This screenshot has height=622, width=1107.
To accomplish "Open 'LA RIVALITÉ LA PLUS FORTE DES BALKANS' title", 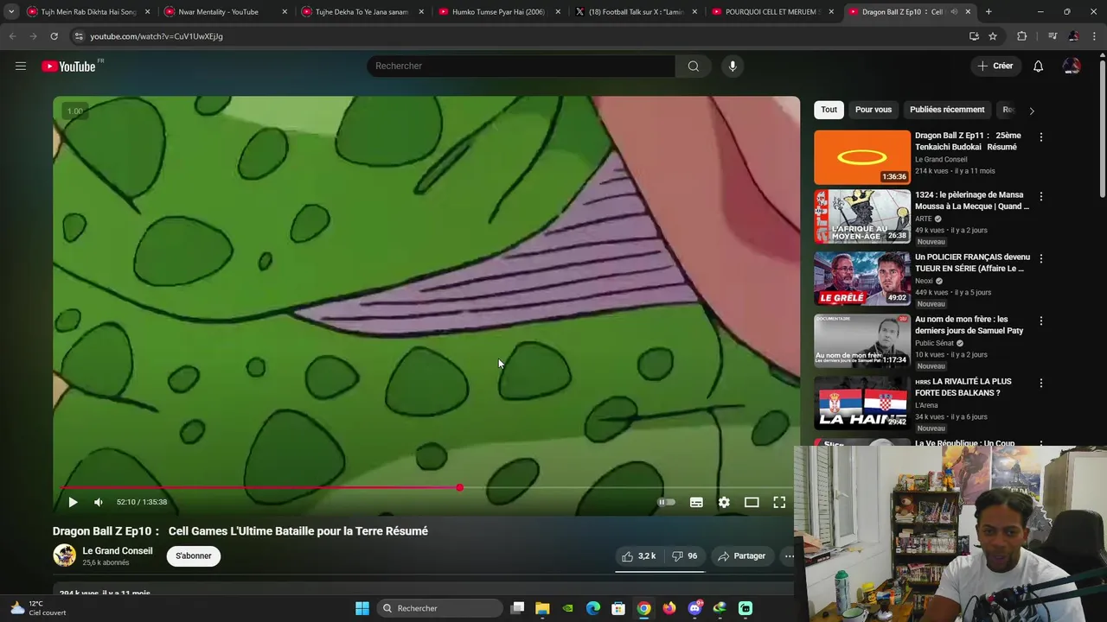I will (963, 387).
